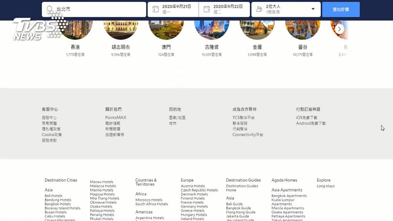Open the Nagoya Hotels link
The height and width of the screenshot is (221, 393).
(102, 194)
